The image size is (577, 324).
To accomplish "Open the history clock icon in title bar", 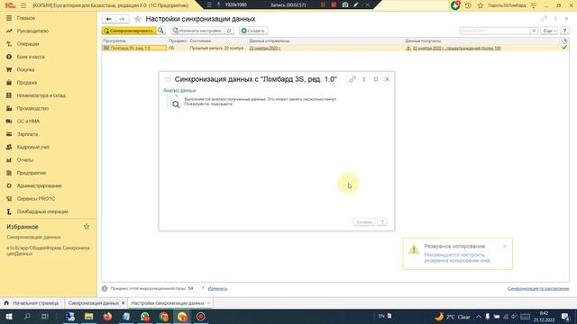I will (468, 5).
